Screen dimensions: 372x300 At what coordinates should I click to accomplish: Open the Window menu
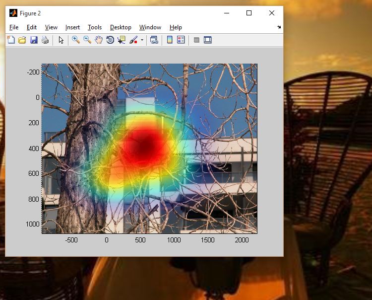pos(150,27)
